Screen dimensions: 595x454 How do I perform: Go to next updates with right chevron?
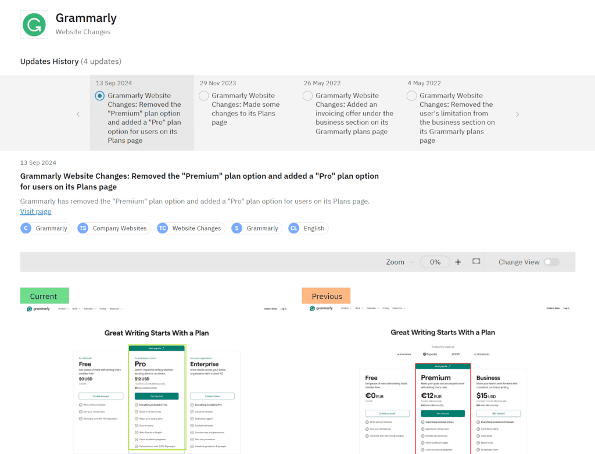[518, 114]
